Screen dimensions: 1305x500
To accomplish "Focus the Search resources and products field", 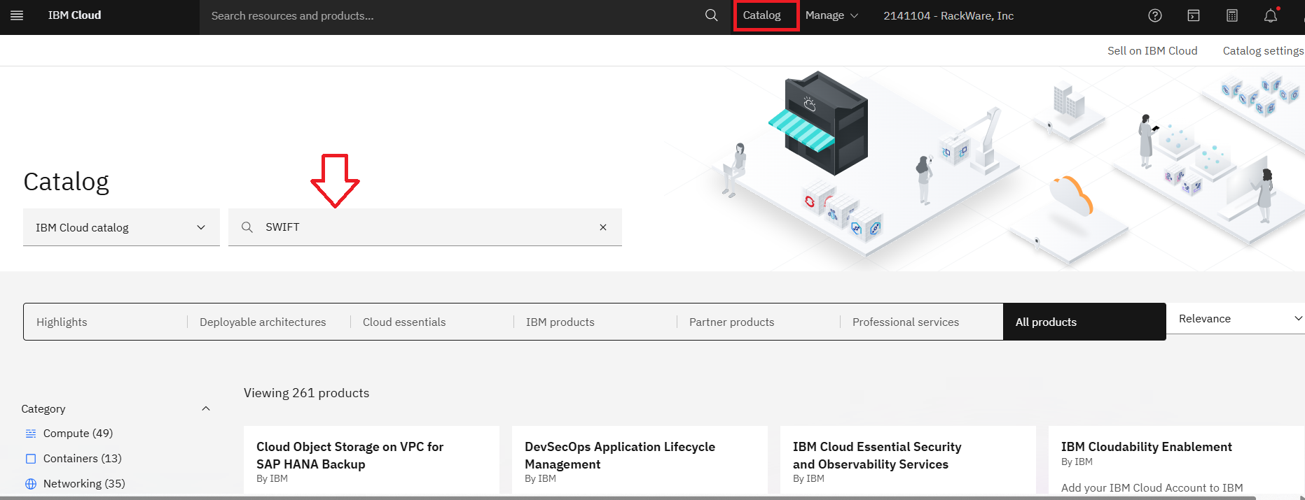I will (x=452, y=15).
